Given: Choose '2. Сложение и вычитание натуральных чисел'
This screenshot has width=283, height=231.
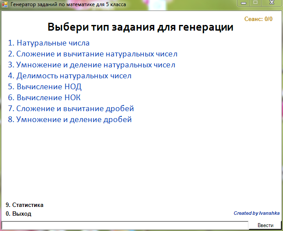Looking at the screenshot, I should [93, 54].
